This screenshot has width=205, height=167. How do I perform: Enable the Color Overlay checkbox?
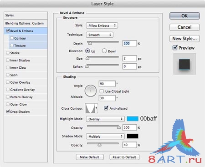click(x=8, y=82)
